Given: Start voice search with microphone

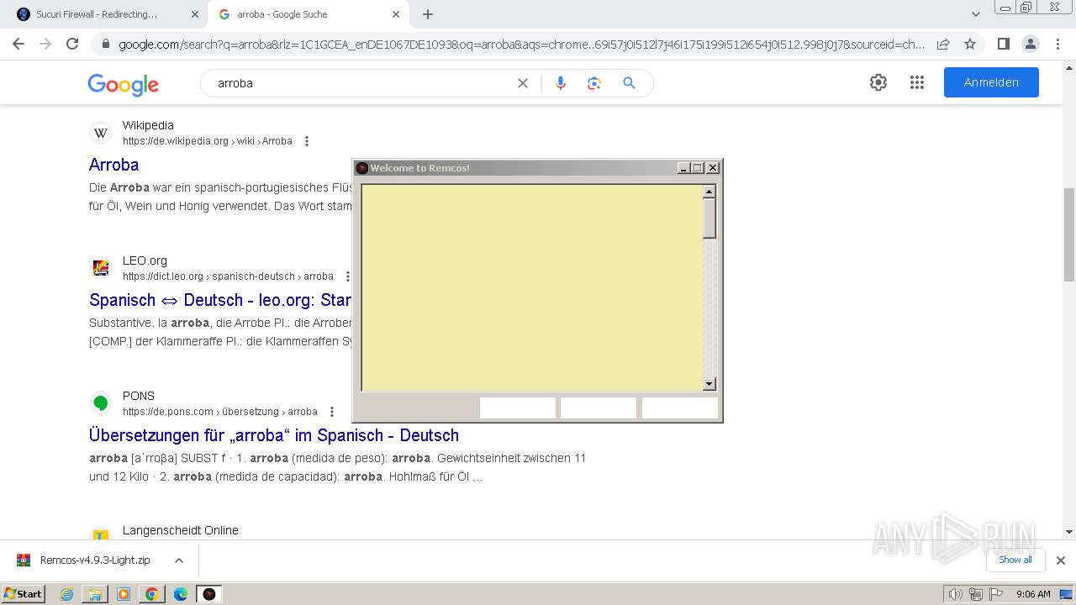Looking at the screenshot, I should [x=561, y=83].
